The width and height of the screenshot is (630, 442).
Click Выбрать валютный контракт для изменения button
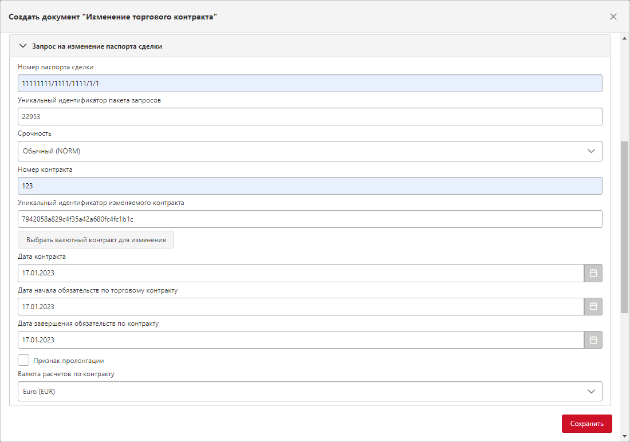(96, 240)
